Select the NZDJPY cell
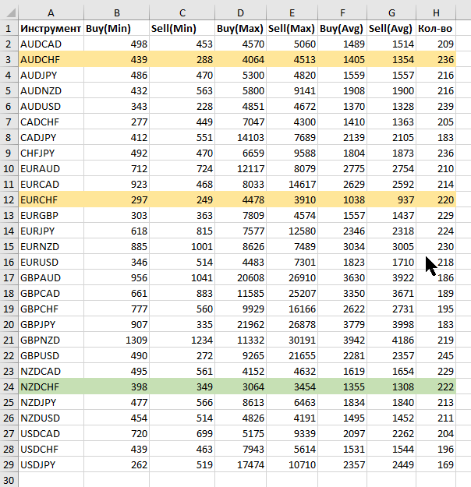Image resolution: width=471 pixels, height=487 pixels. (51, 402)
